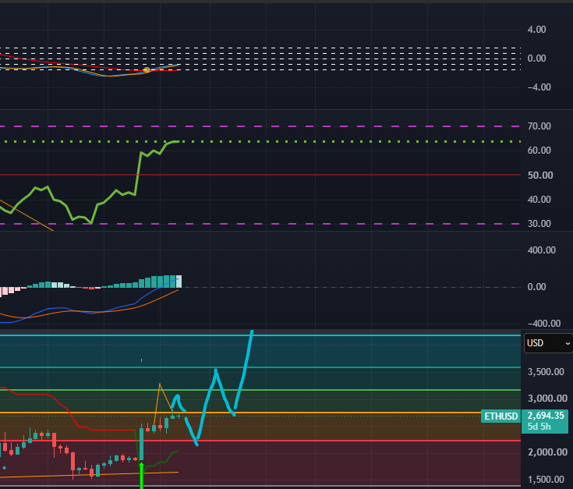This screenshot has height=489, width=573.
Task: Click the −4.00 top oscillator scale label
Action: tap(539, 87)
